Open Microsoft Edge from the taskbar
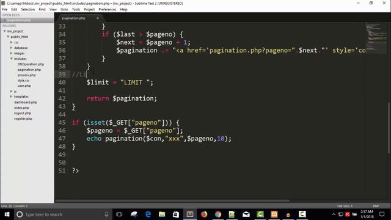Viewport: 391px width, 220px height. point(148,215)
